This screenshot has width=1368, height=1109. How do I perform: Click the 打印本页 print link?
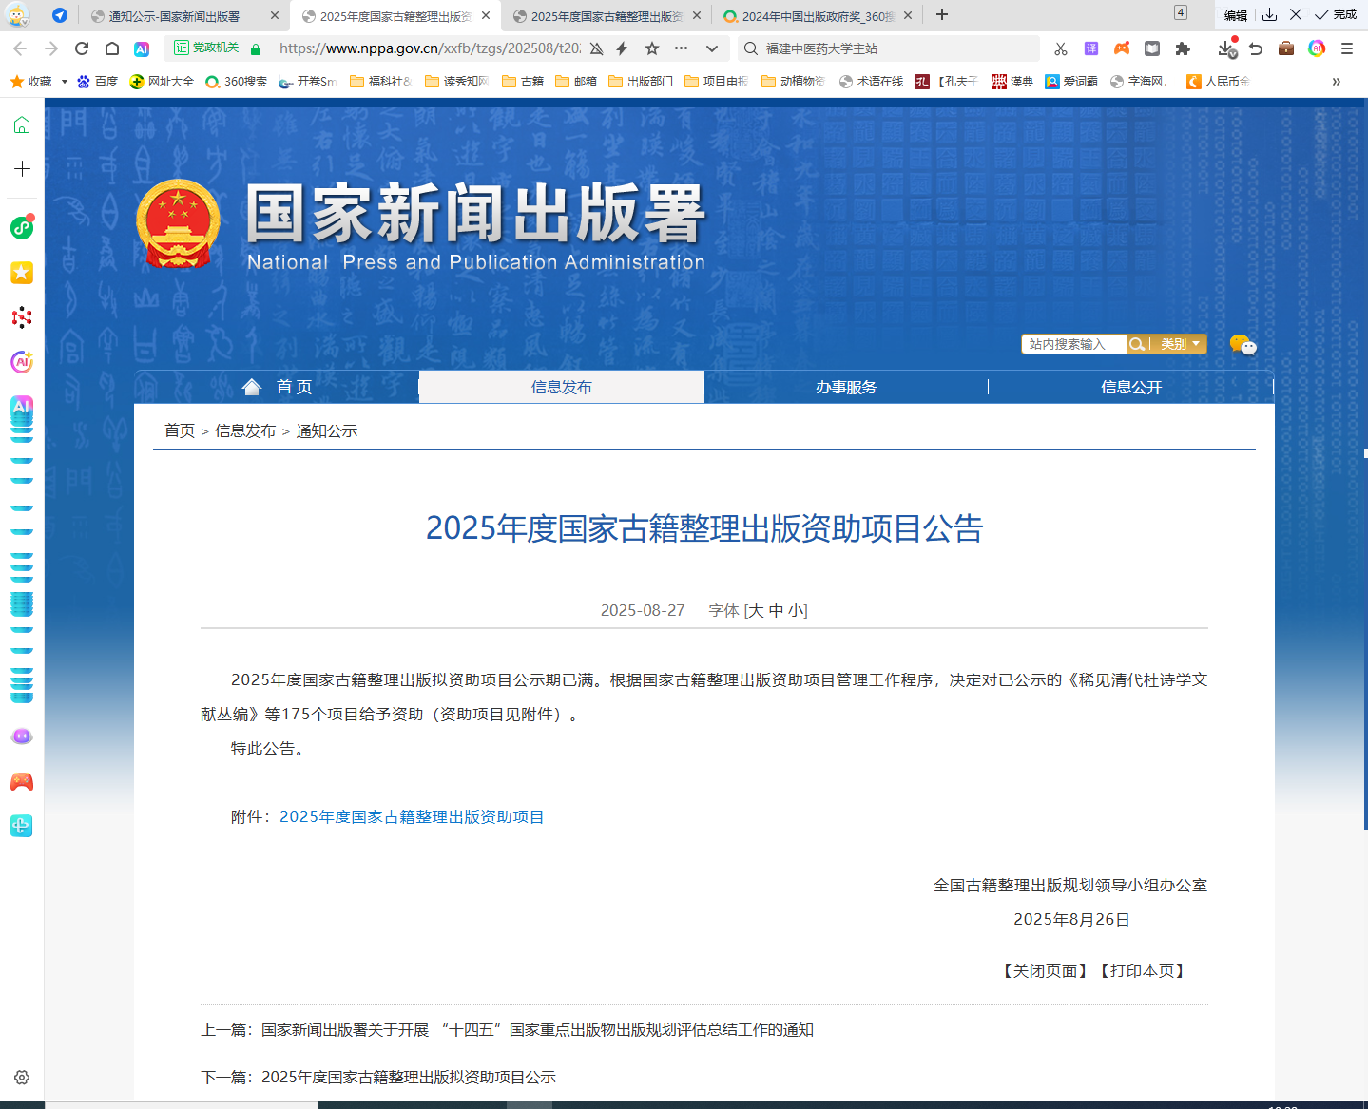coord(1142,970)
